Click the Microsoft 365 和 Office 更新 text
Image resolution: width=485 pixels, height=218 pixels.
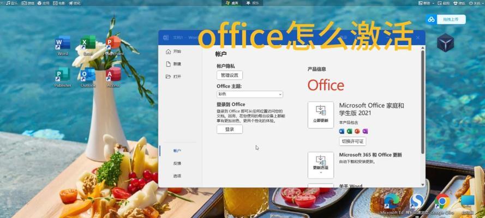pyautogui.click(x=370, y=155)
